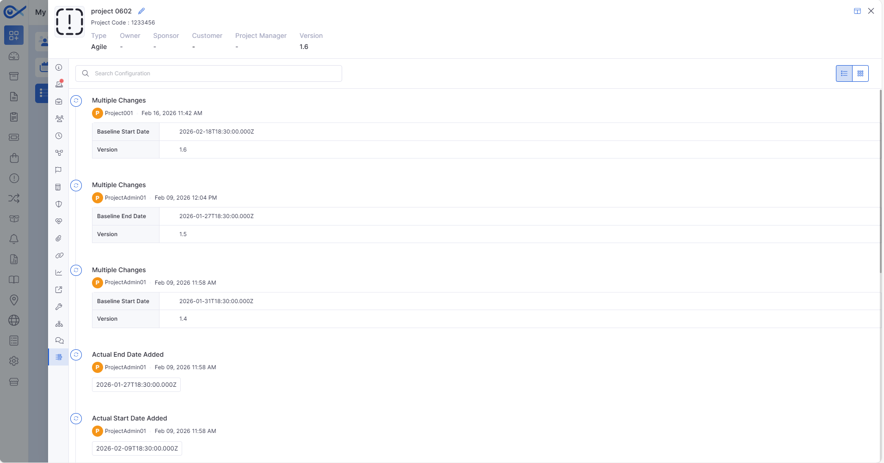
Task: Click the pencil edit icon beside project 0602
Action: (x=141, y=11)
